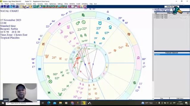Open the Wheel menu

click(7, 4)
